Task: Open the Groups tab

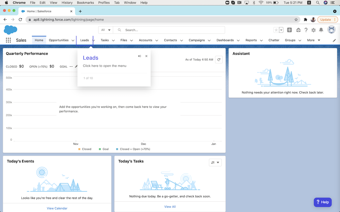Action: pyautogui.click(x=290, y=40)
